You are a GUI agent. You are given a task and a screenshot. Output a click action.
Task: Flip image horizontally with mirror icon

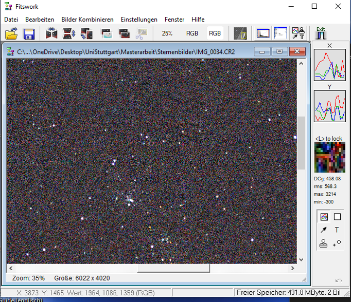click(51, 34)
